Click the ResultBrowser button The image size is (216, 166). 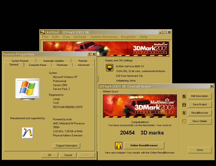200,113
